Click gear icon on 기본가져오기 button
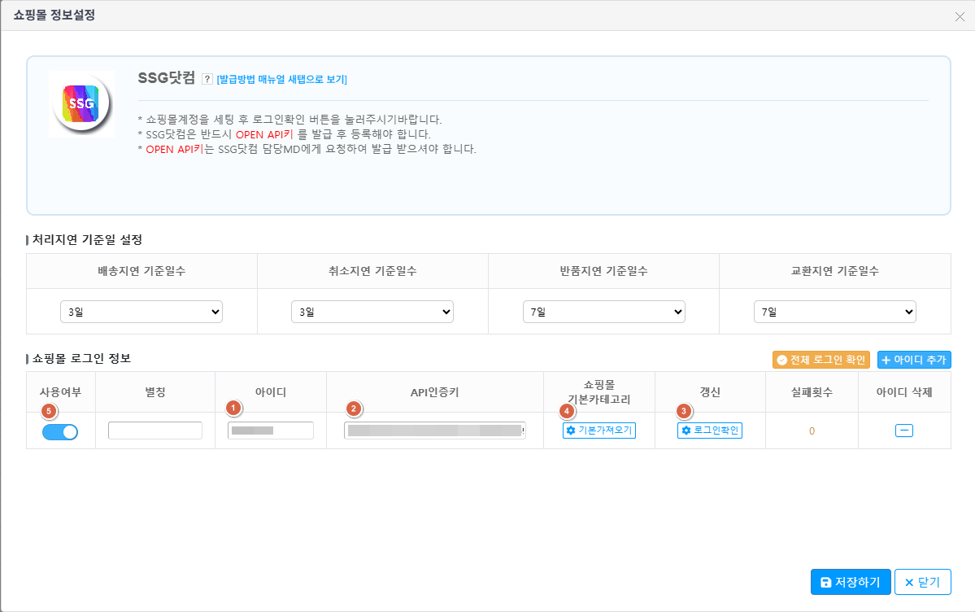The height and width of the screenshot is (612, 975). point(571,431)
